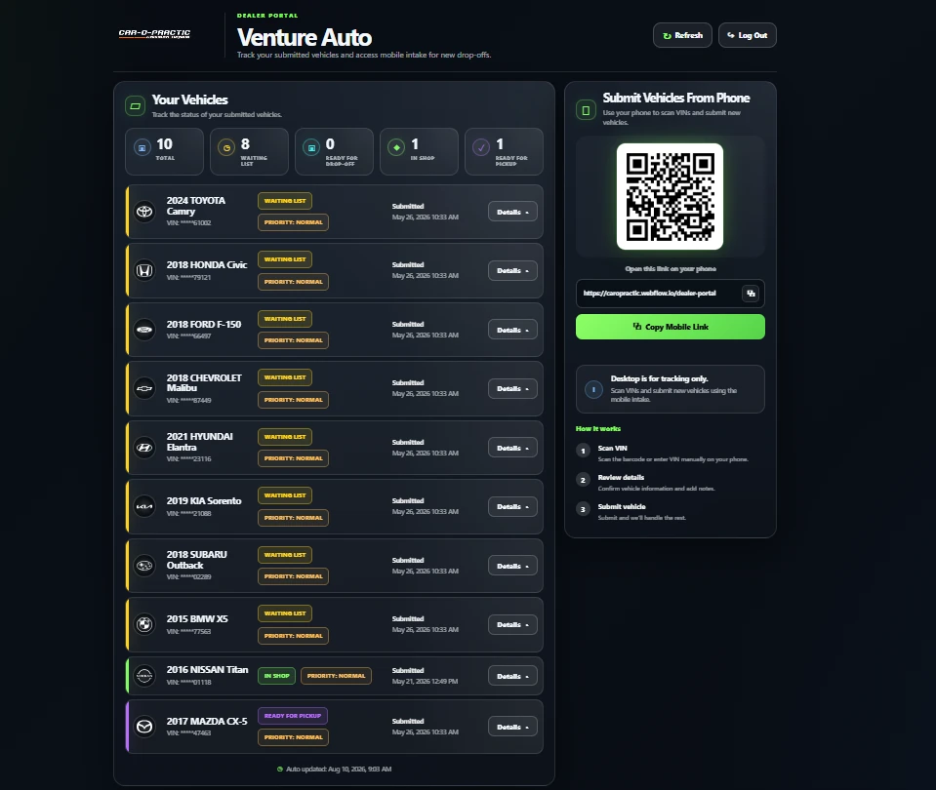Image resolution: width=936 pixels, height=790 pixels.
Task: Click the Hyundai logo icon
Action: click(x=144, y=448)
